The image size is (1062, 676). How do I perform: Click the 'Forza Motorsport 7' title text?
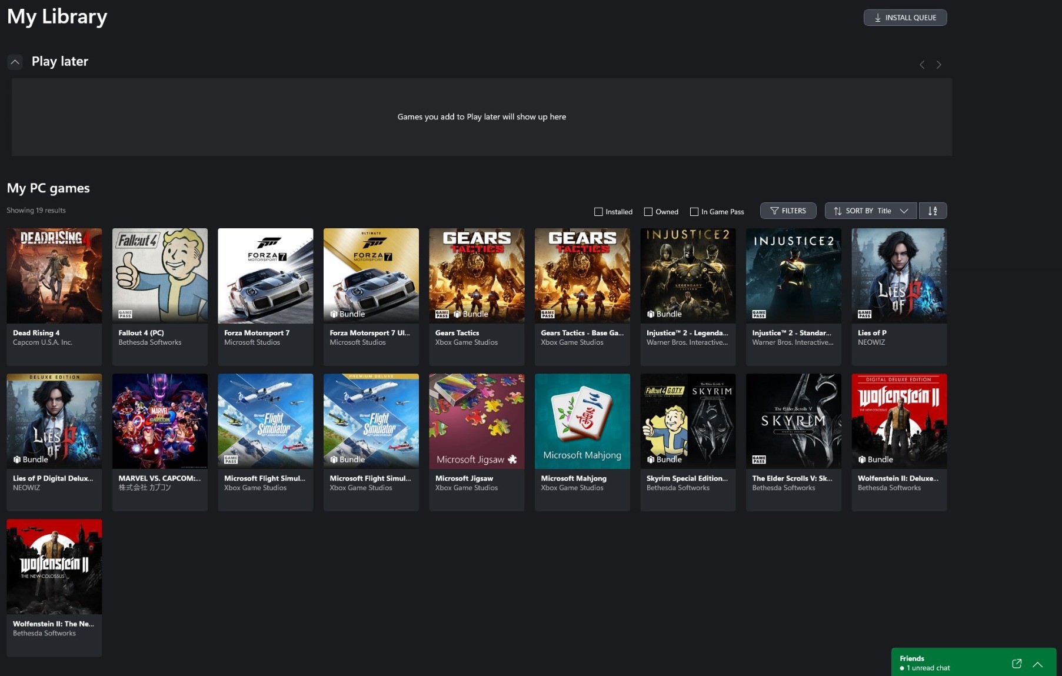[x=257, y=333]
